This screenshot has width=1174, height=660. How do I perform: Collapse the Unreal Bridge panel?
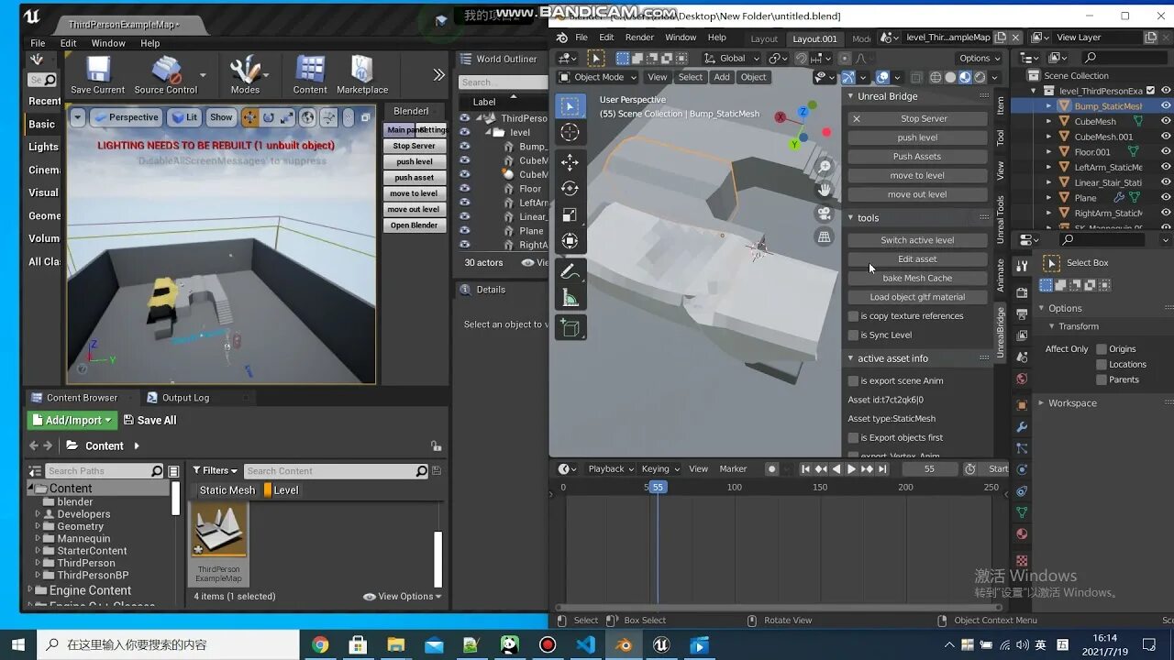[x=851, y=96]
